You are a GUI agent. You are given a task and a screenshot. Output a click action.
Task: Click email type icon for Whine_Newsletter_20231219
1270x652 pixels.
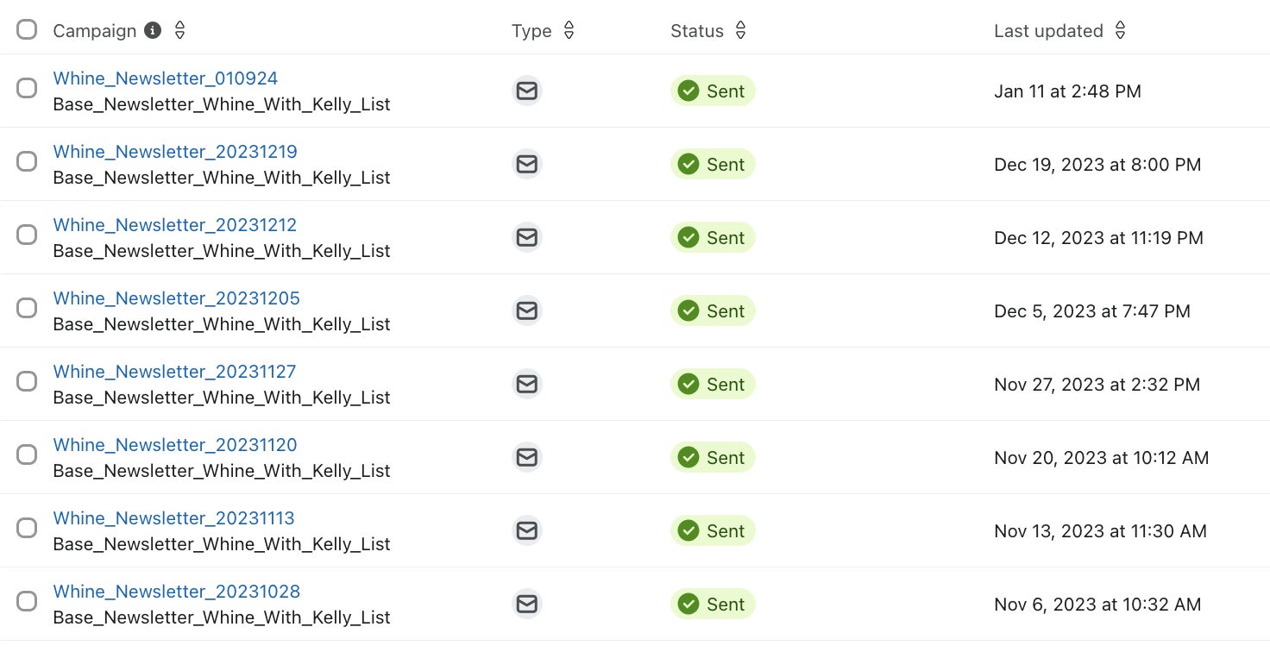coord(527,164)
